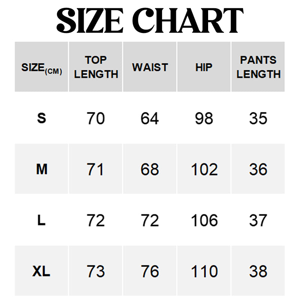Click the XL size row label

[x=42, y=271]
